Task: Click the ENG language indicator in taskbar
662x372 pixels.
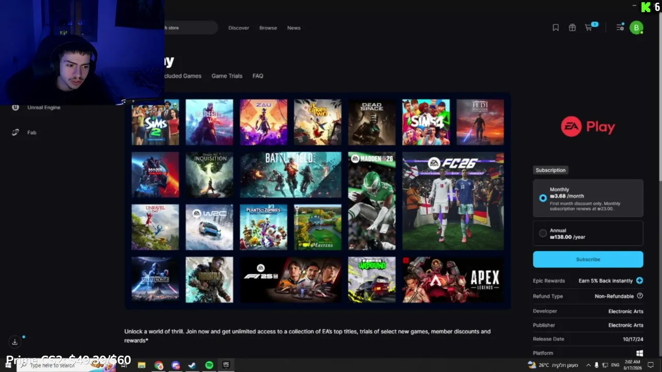Action: click(x=615, y=365)
